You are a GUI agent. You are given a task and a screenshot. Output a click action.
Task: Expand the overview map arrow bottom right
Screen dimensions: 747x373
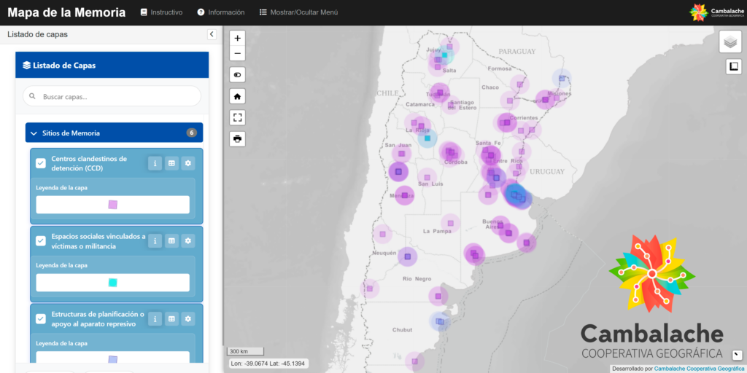[737, 356]
